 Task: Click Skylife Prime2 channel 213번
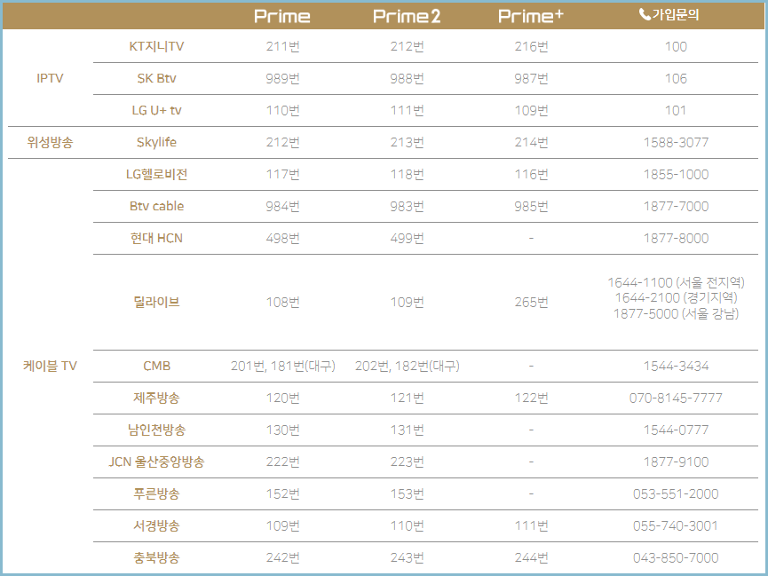click(407, 143)
